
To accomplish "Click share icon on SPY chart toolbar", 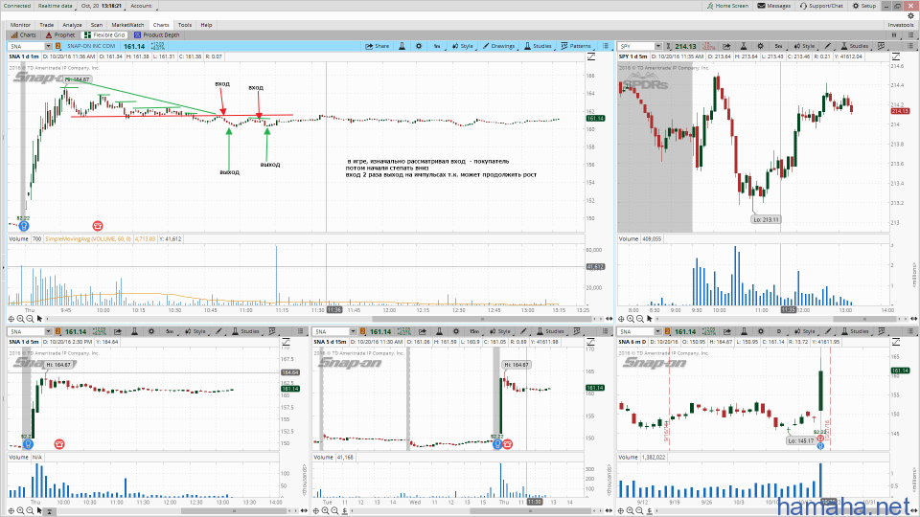I will [726, 46].
